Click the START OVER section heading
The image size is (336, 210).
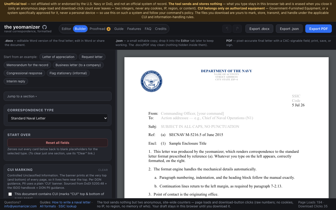(19, 135)
